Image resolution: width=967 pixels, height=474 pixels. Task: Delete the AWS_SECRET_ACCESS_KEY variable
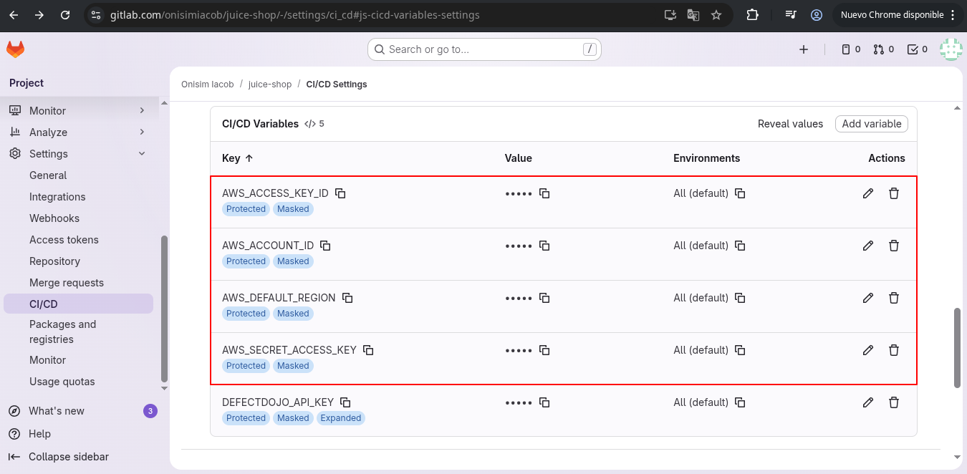click(894, 350)
